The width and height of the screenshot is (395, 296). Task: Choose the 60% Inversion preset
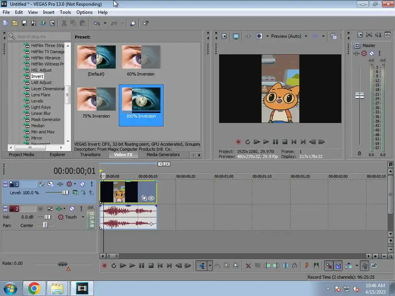coord(141,61)
